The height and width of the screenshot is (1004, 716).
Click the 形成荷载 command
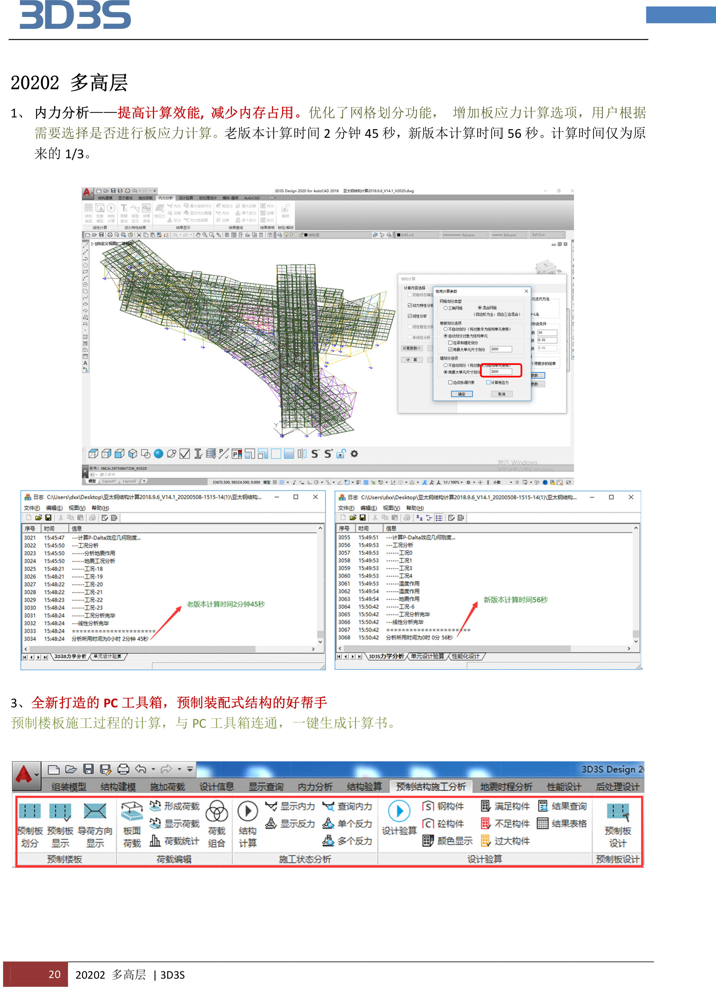[175, 806]
